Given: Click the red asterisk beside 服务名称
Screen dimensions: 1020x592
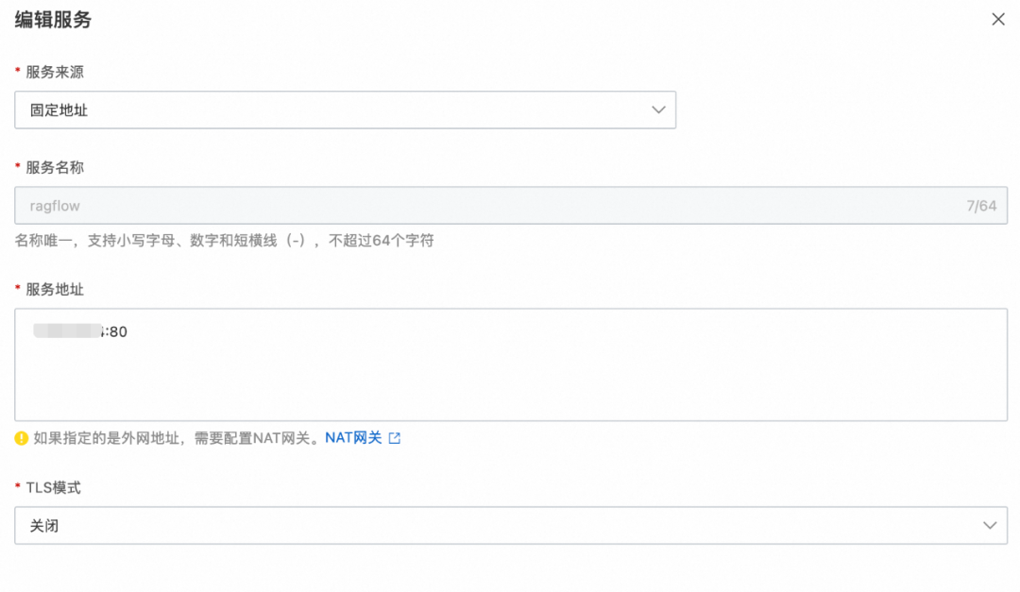Looking at the screenshot, I should click(15, 166).
